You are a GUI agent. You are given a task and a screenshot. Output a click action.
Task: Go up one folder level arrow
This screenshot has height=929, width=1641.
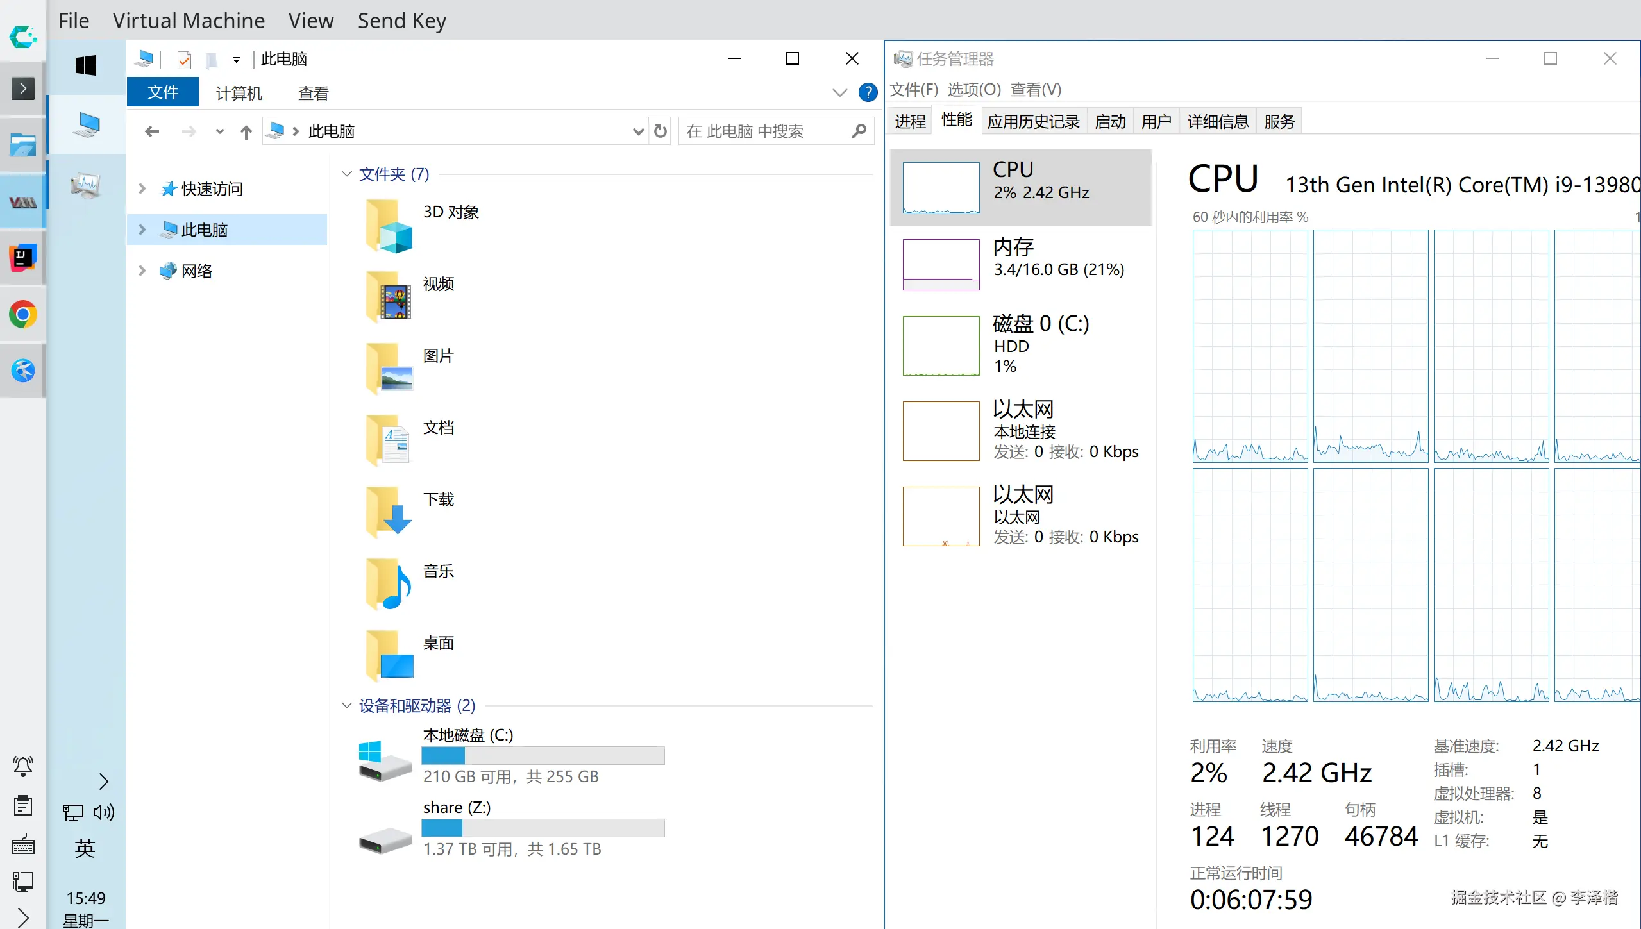[x=246, y=132]
